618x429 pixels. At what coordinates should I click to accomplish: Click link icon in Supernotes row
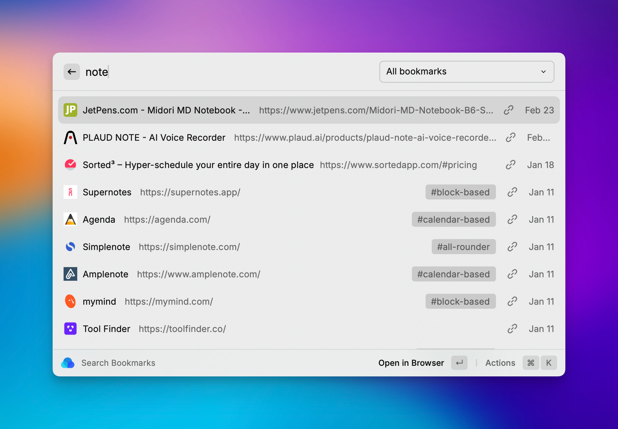[x=512, y=192]
